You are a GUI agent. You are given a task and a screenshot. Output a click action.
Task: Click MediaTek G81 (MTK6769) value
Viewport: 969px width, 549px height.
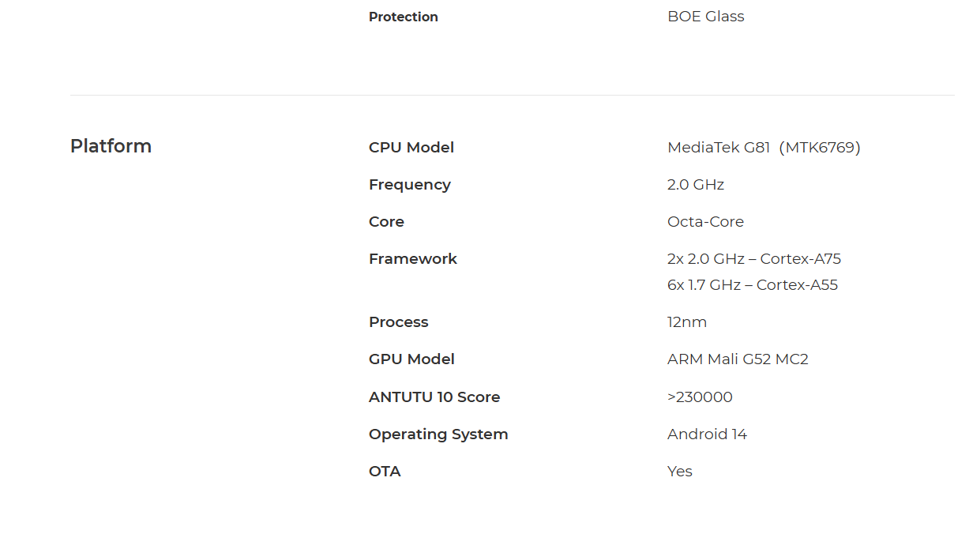click(x=764, y=148)
